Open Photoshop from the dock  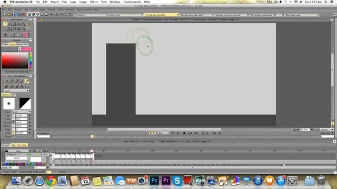click(154, 181)
